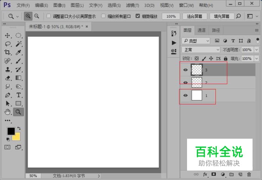Image resolution: width=262 pixels, height=180 pixels.
Task: Change screen mode icon in toolbox
Action: 18,147
